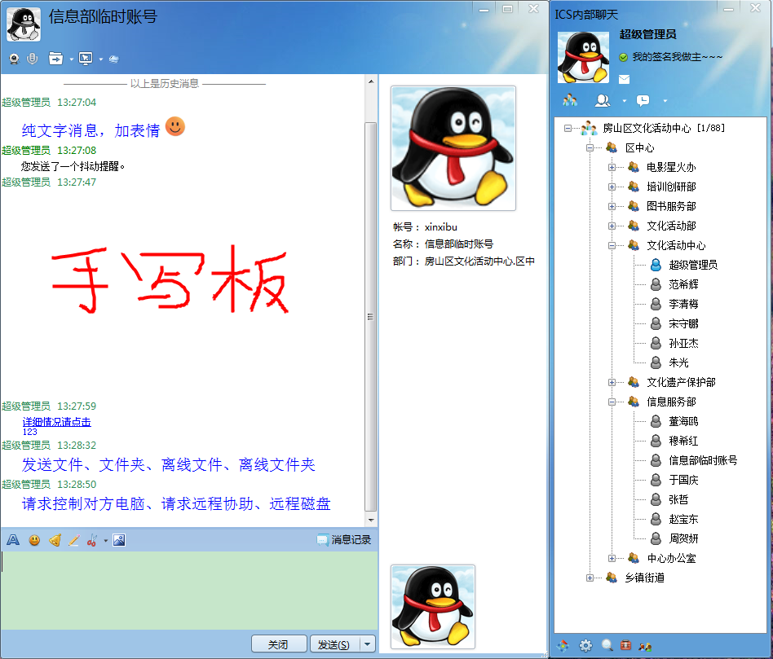This screenshot has height=659, width=773.
Task: Open 消息记录 message history
Action: tap(344, 540)
